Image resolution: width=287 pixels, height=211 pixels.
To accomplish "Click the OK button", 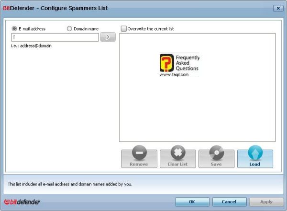I will (x=192, y=202).
